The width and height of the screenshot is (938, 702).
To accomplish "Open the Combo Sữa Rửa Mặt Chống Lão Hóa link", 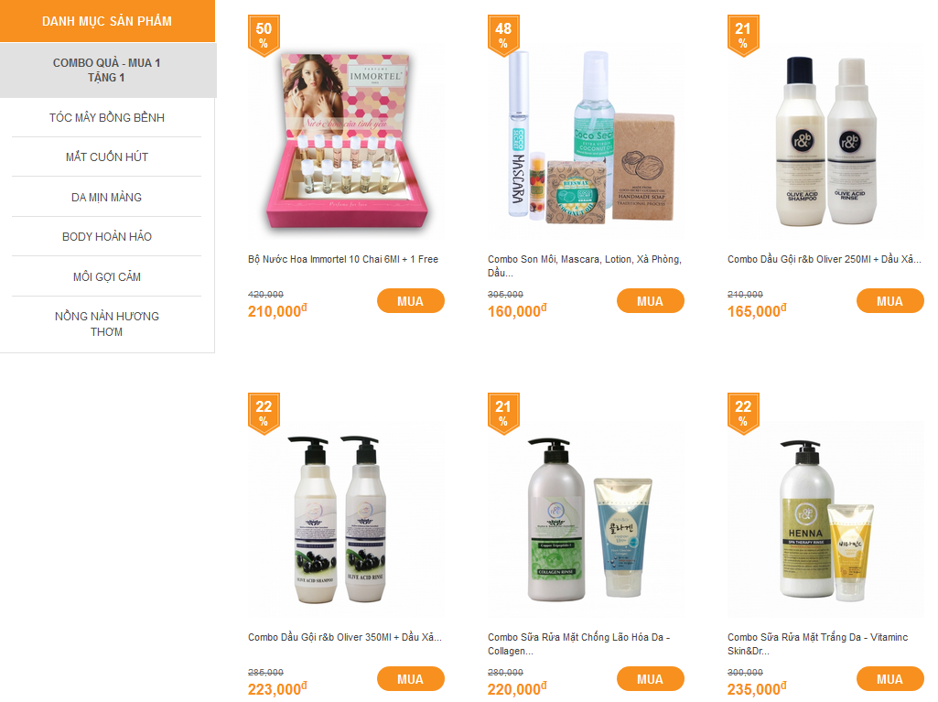I will pos(579,644).
